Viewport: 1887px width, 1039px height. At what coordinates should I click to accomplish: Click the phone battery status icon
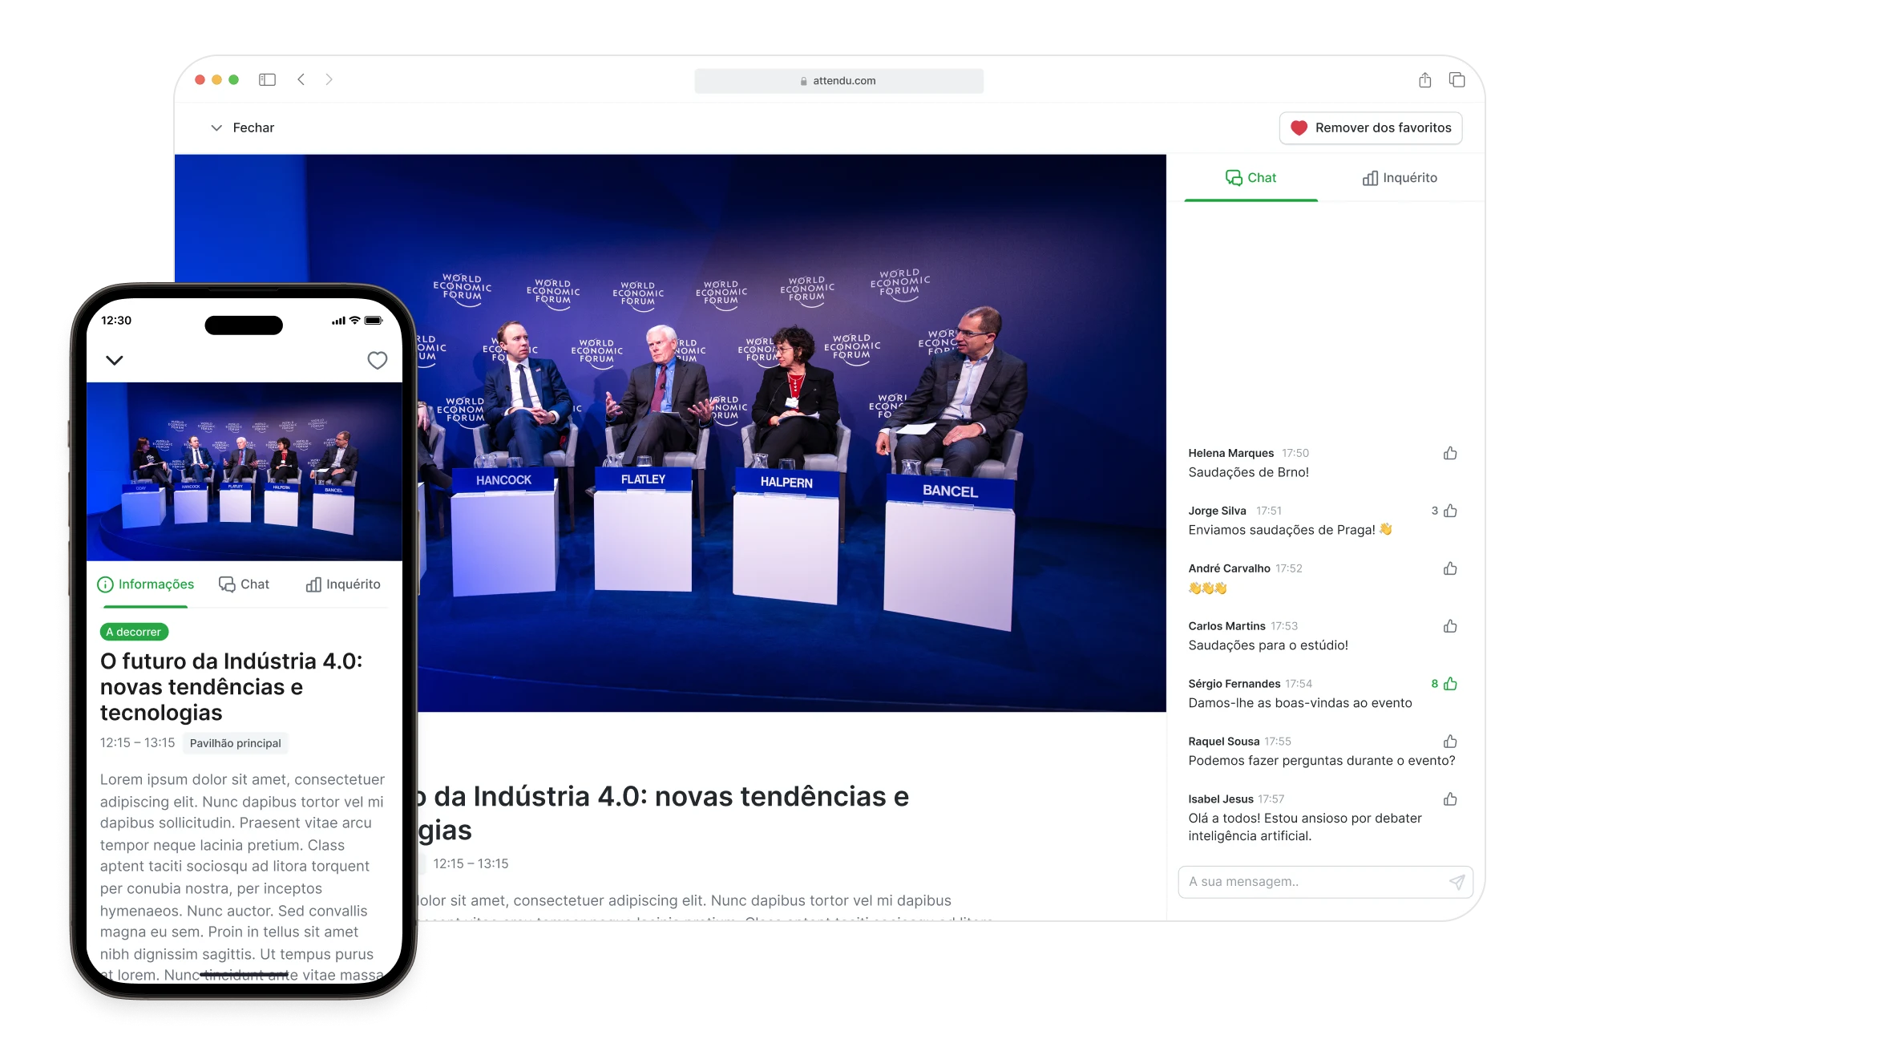(x=374, y=320)
